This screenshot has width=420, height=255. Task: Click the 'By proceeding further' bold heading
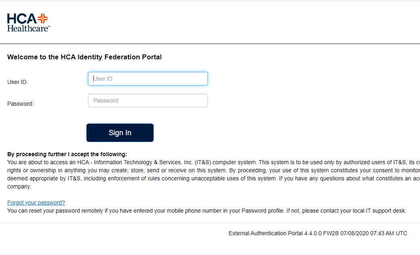(67, 154)
